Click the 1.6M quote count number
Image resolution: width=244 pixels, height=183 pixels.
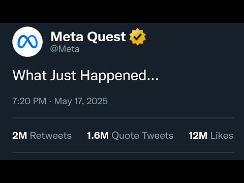point(98,136)
